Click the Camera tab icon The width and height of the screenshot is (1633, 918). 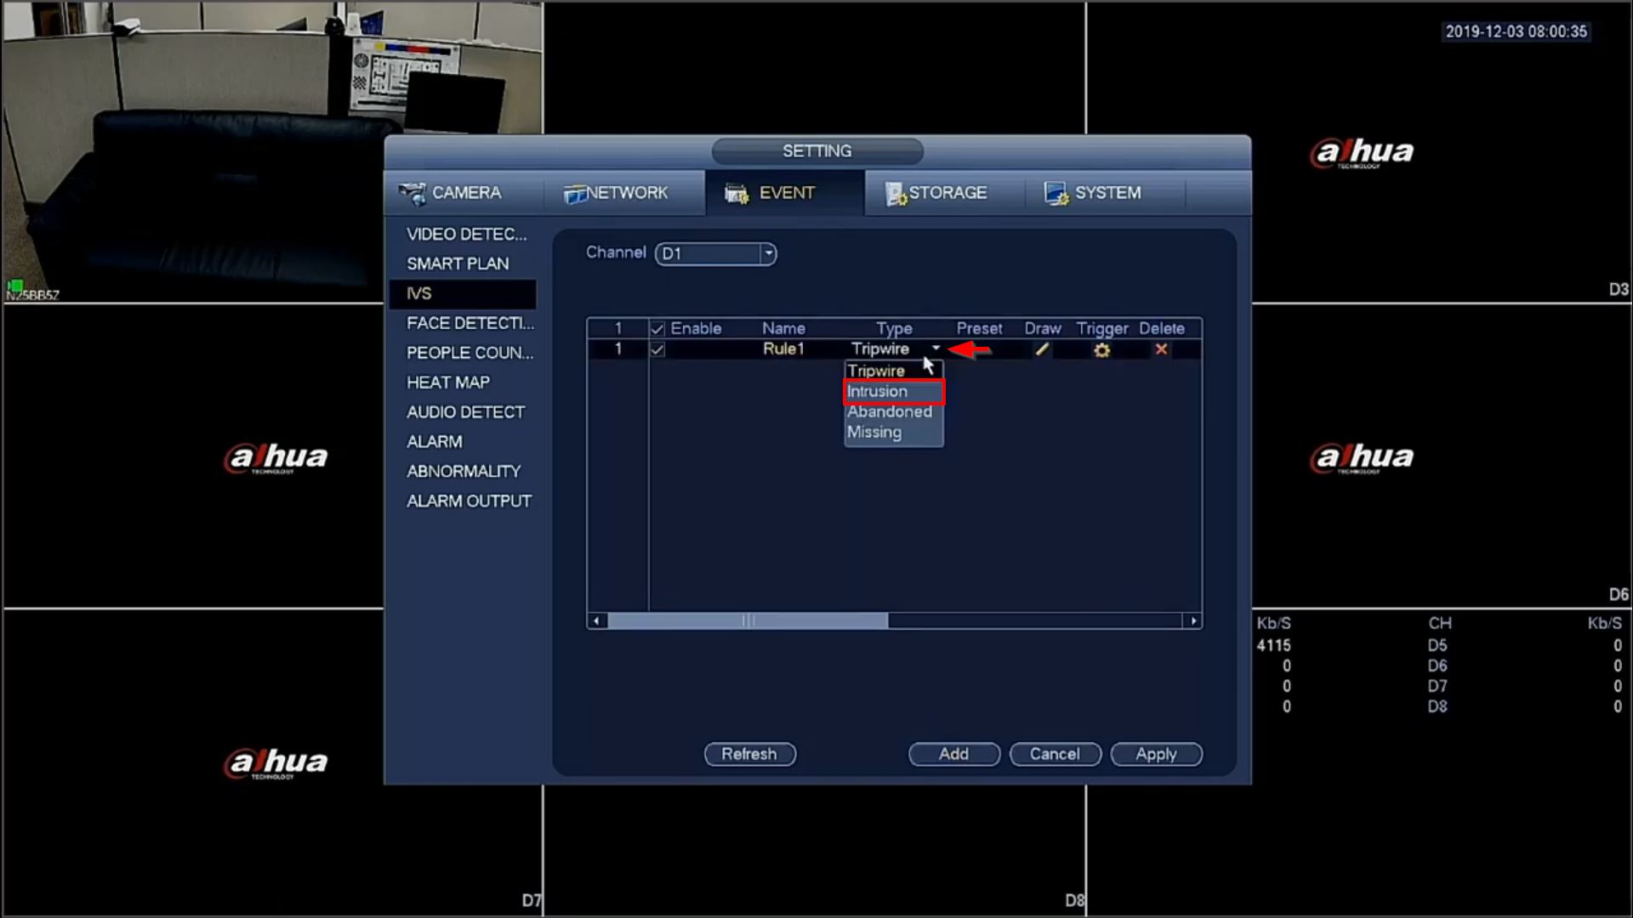413,193
